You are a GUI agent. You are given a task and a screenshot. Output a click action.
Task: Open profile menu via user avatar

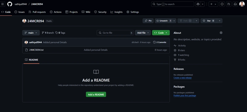242,4
